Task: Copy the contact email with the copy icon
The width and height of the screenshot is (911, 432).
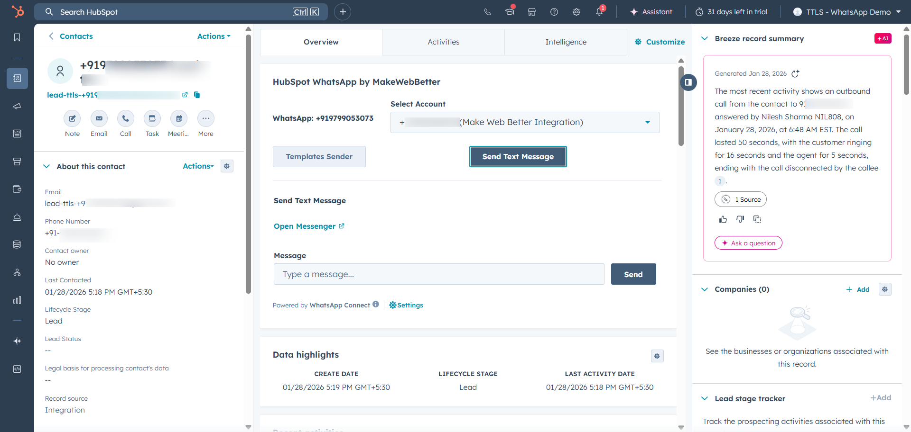Action: pos(197,95)
